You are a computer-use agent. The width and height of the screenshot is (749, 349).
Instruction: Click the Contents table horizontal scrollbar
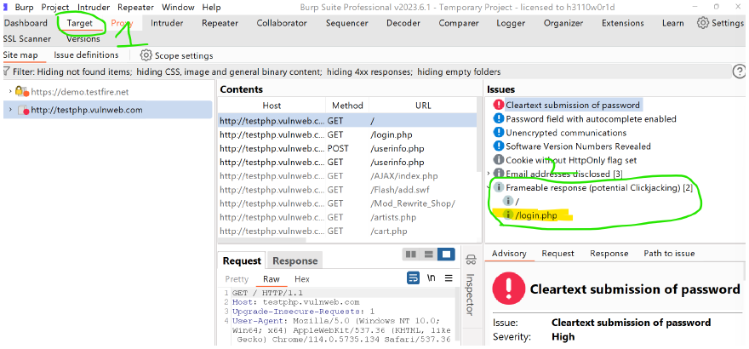point(262,238)
